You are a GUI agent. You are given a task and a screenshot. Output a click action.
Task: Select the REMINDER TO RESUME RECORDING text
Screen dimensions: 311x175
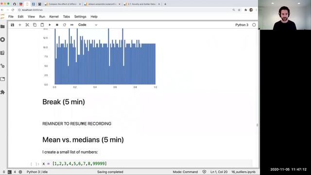pyautogui.click(x=77, y=123)
